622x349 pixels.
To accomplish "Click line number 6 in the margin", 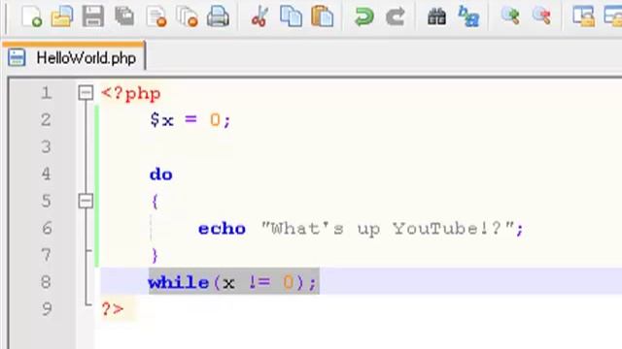I will pyautogui.click(x=47, y=228).
